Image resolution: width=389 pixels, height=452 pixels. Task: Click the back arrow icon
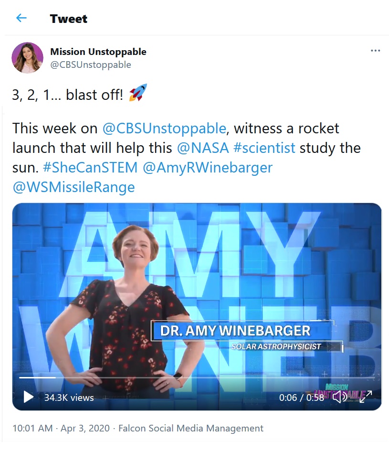click(21, 18)
